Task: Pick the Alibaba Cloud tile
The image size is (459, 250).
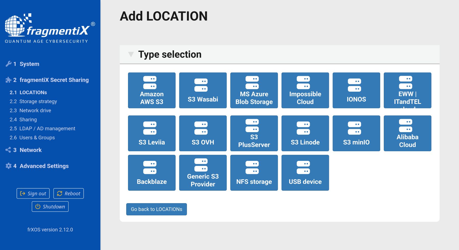Action: click(407, 133)
